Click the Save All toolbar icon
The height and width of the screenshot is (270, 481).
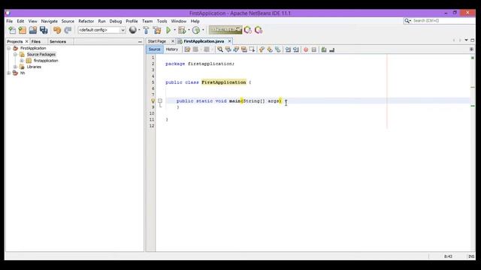point(44,30)
